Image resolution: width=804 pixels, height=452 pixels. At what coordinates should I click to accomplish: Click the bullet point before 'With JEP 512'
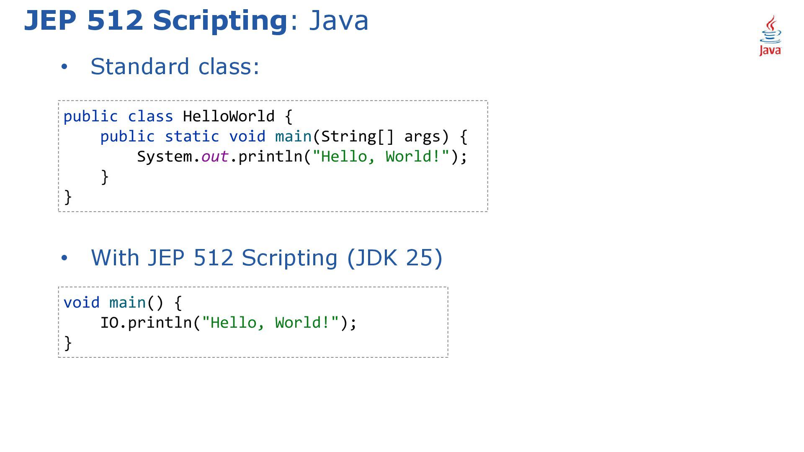(x=64, y=258)
